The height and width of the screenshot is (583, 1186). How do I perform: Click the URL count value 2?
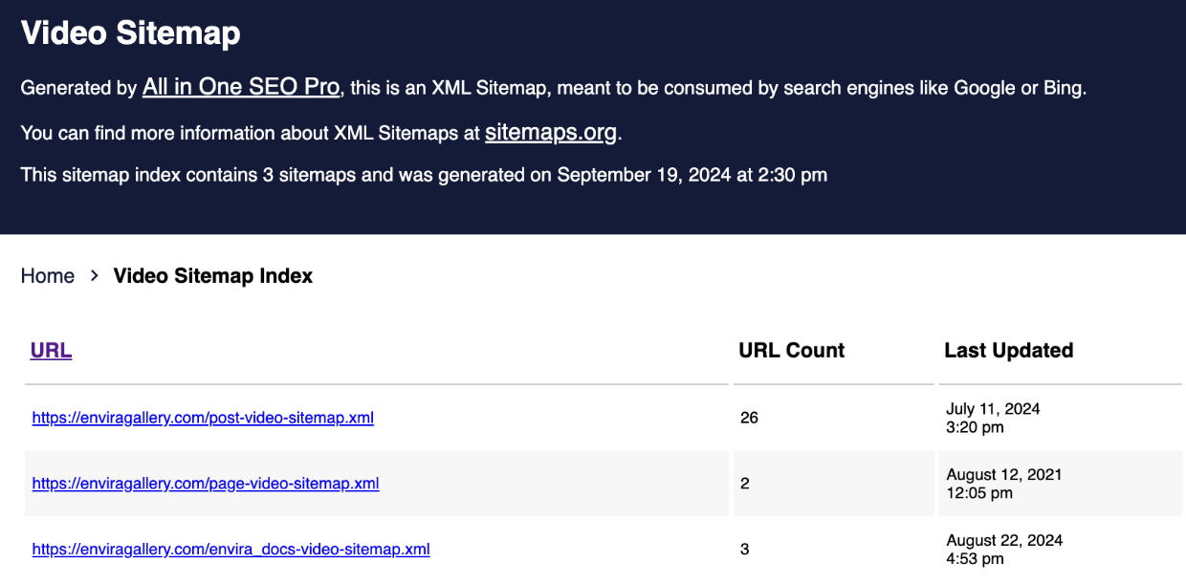[745, 484]
